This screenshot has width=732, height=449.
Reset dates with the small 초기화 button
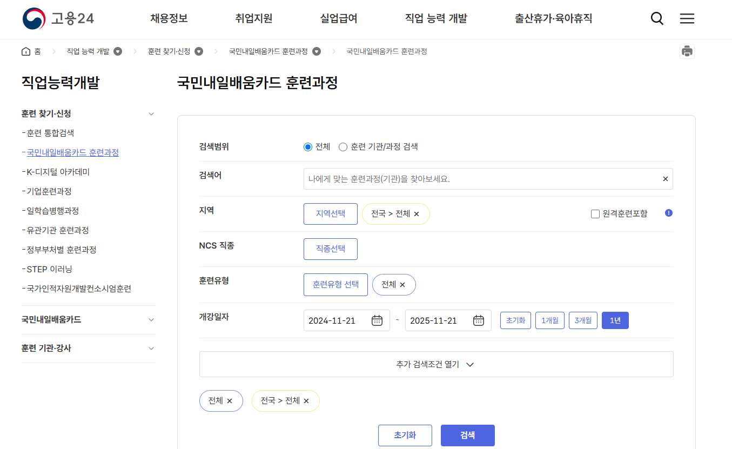(516, 320)
